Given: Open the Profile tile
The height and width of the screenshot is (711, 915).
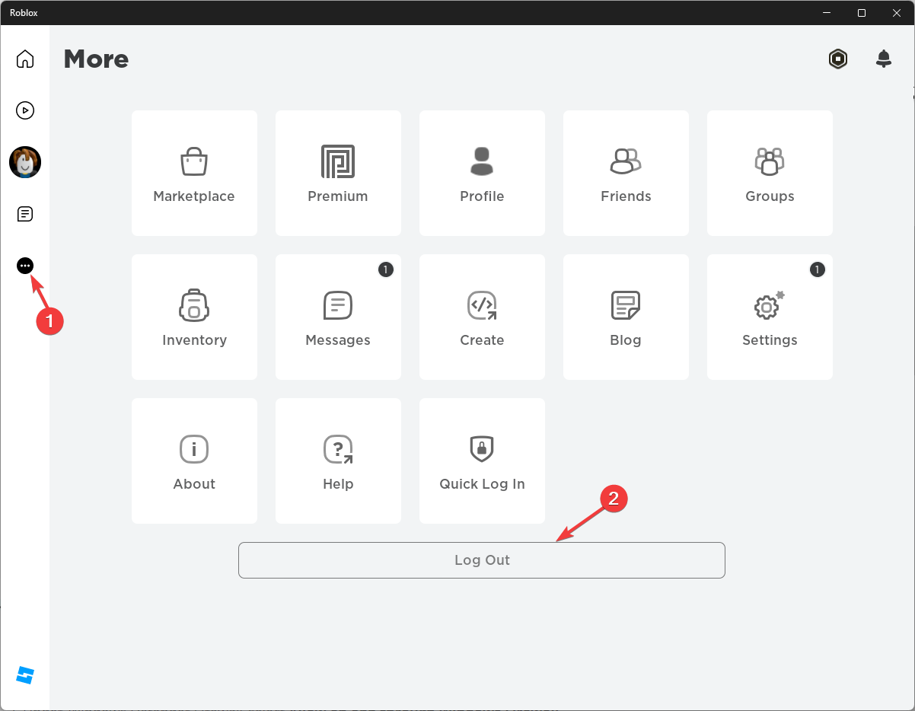Looking at the screenshot, I should coord(482,173).
